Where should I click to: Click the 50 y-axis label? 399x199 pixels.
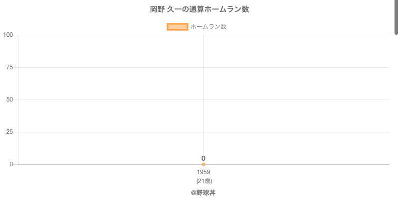(9, 99)
